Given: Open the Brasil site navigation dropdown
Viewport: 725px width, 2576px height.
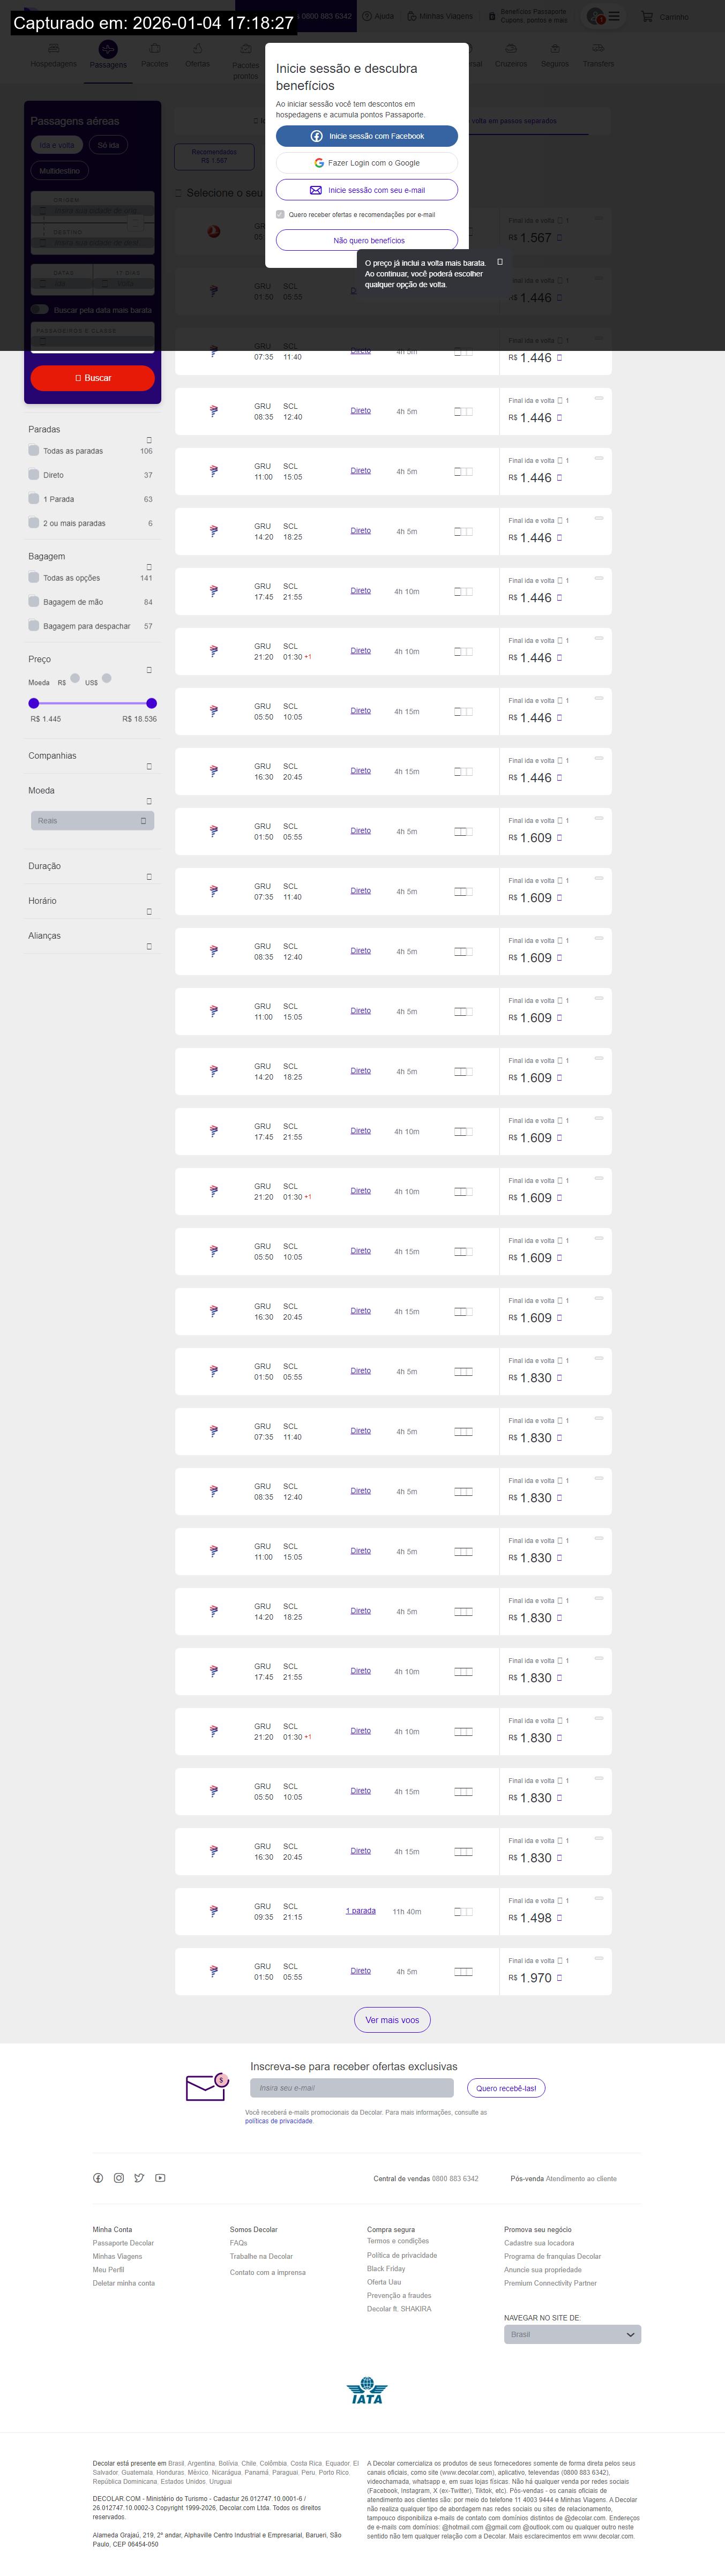Looking at the screenshot, I should [x=572, y=2334].
